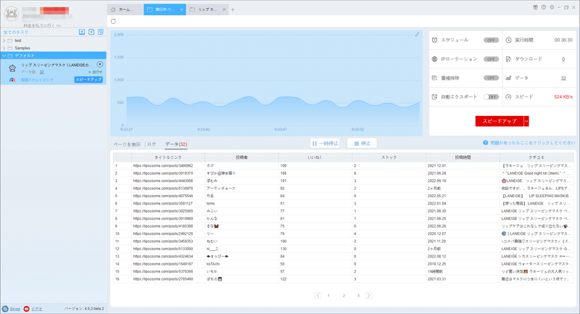The image size is (580, 314).
Task: Toggle the 重複排除 OFF switch
Action: (492, 78)
